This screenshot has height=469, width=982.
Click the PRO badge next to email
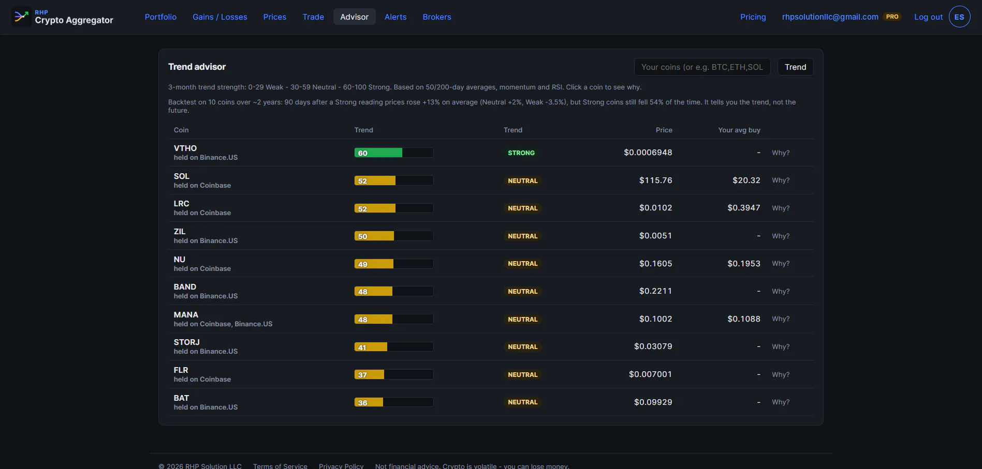[x=892, y=17]
